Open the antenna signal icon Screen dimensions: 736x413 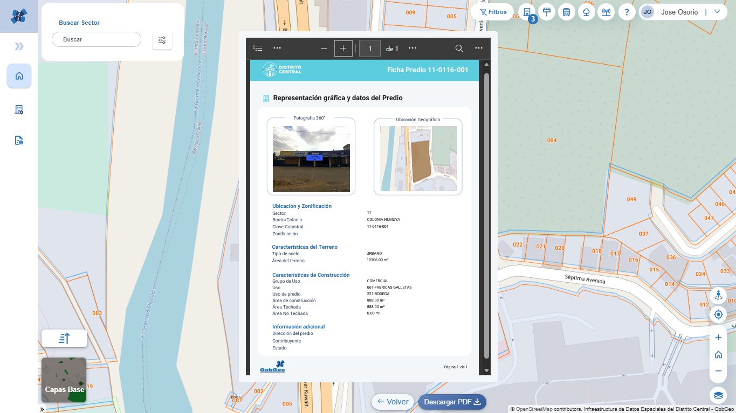point(607,12)
